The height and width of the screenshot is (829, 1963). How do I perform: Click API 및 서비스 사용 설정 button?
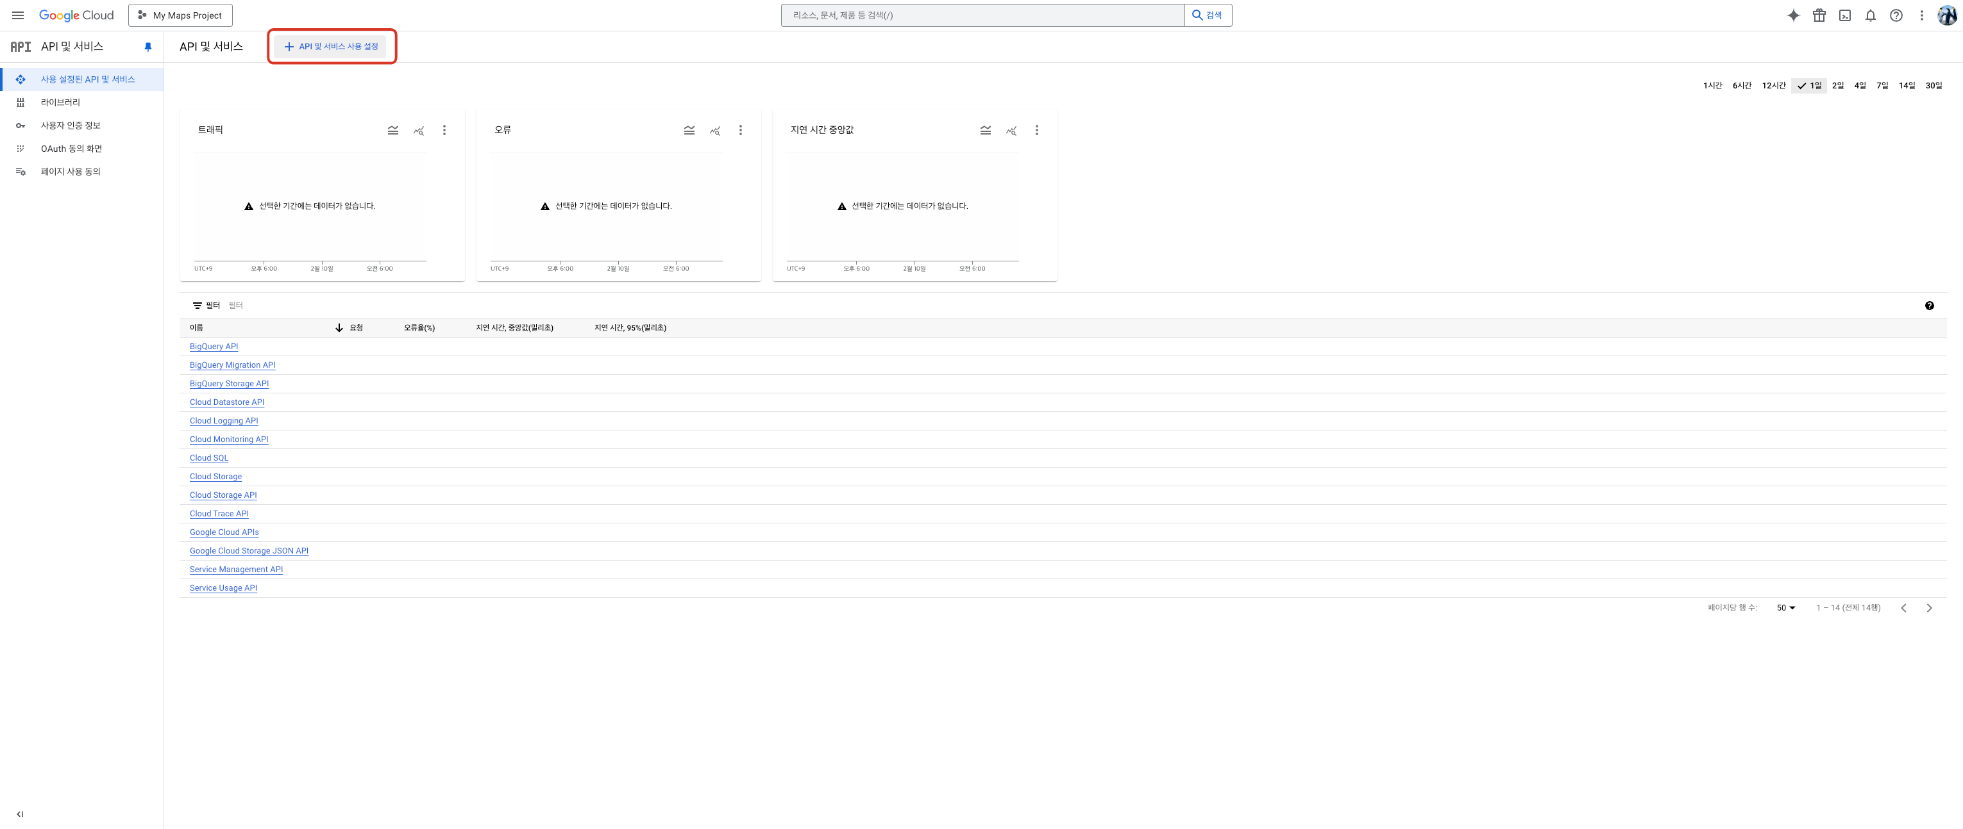click(x=332, y=46)
